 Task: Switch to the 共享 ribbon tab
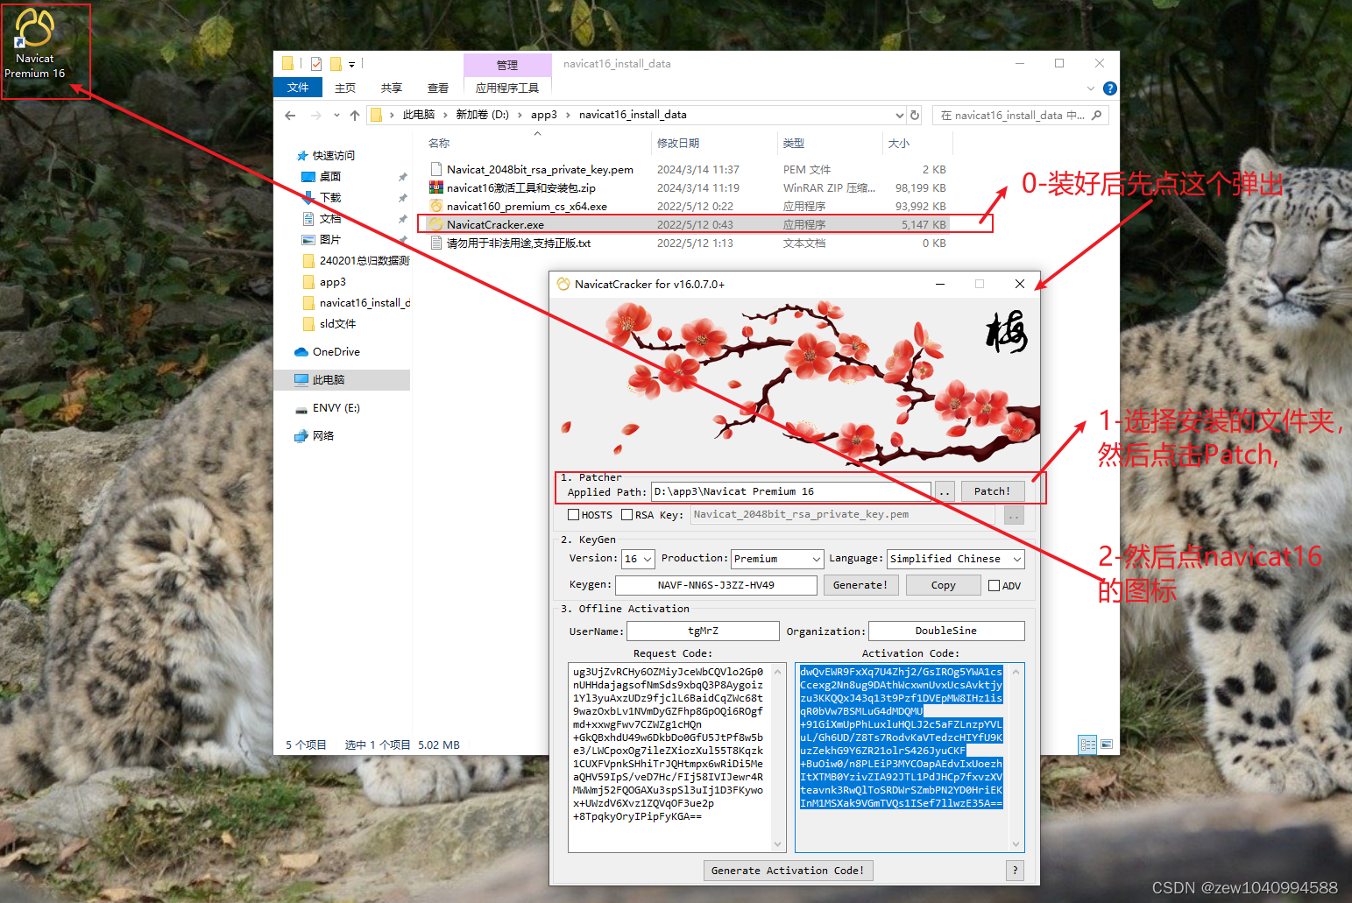tap(392, 88)
